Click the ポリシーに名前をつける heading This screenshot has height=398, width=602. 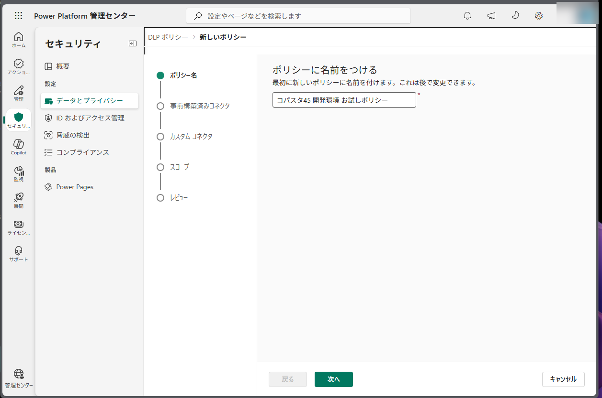click(325, 70)
